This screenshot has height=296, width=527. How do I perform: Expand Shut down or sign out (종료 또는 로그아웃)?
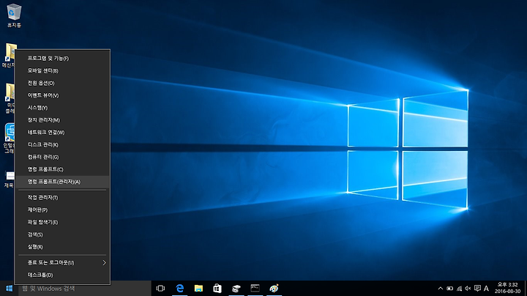(x=62, y=263)
